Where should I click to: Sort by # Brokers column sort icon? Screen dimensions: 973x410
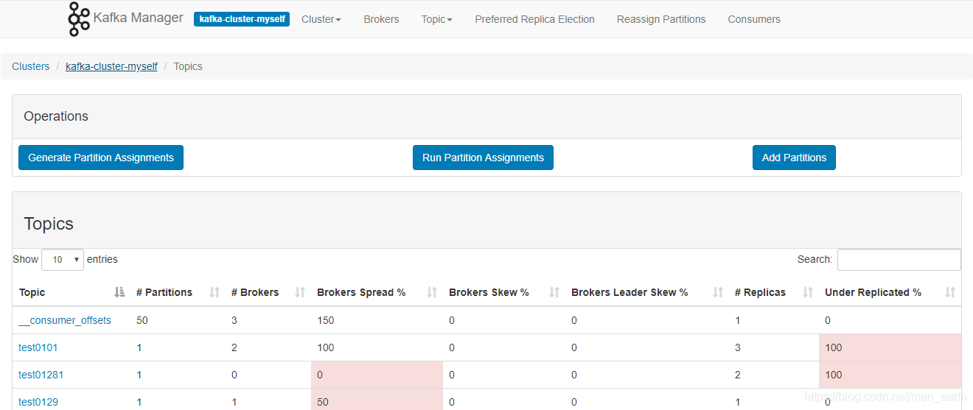point(300,292)
